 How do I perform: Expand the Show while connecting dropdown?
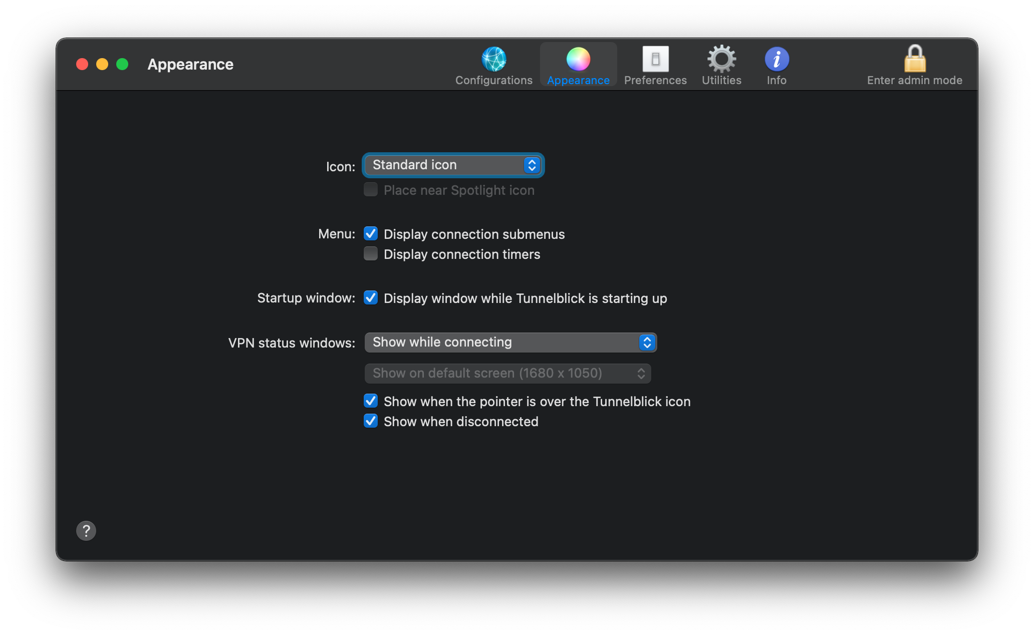tap(510, 343)
